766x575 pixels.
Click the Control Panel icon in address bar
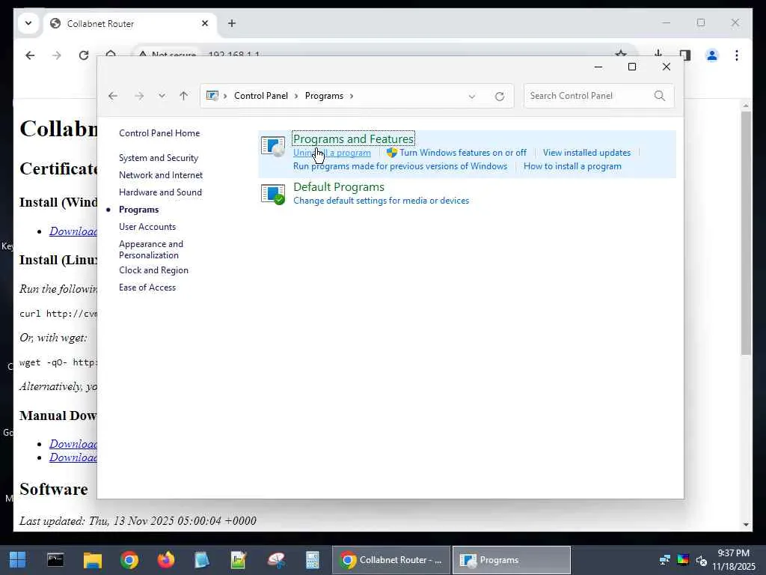click(212, 96)
